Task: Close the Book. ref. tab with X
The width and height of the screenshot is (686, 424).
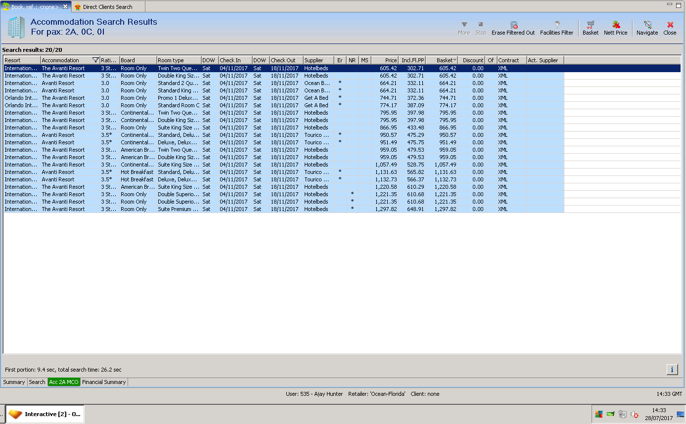Action: pyautogui.click(x=65, y=6)
